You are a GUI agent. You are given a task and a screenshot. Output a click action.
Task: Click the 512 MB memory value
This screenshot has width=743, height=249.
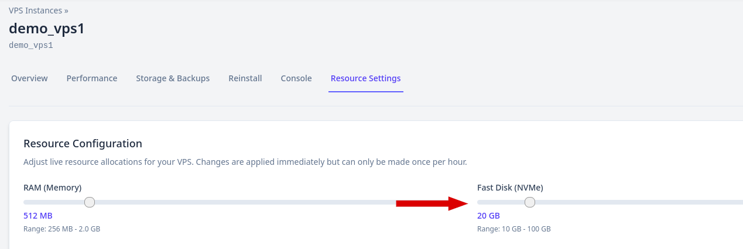click(x=38, y=216)
